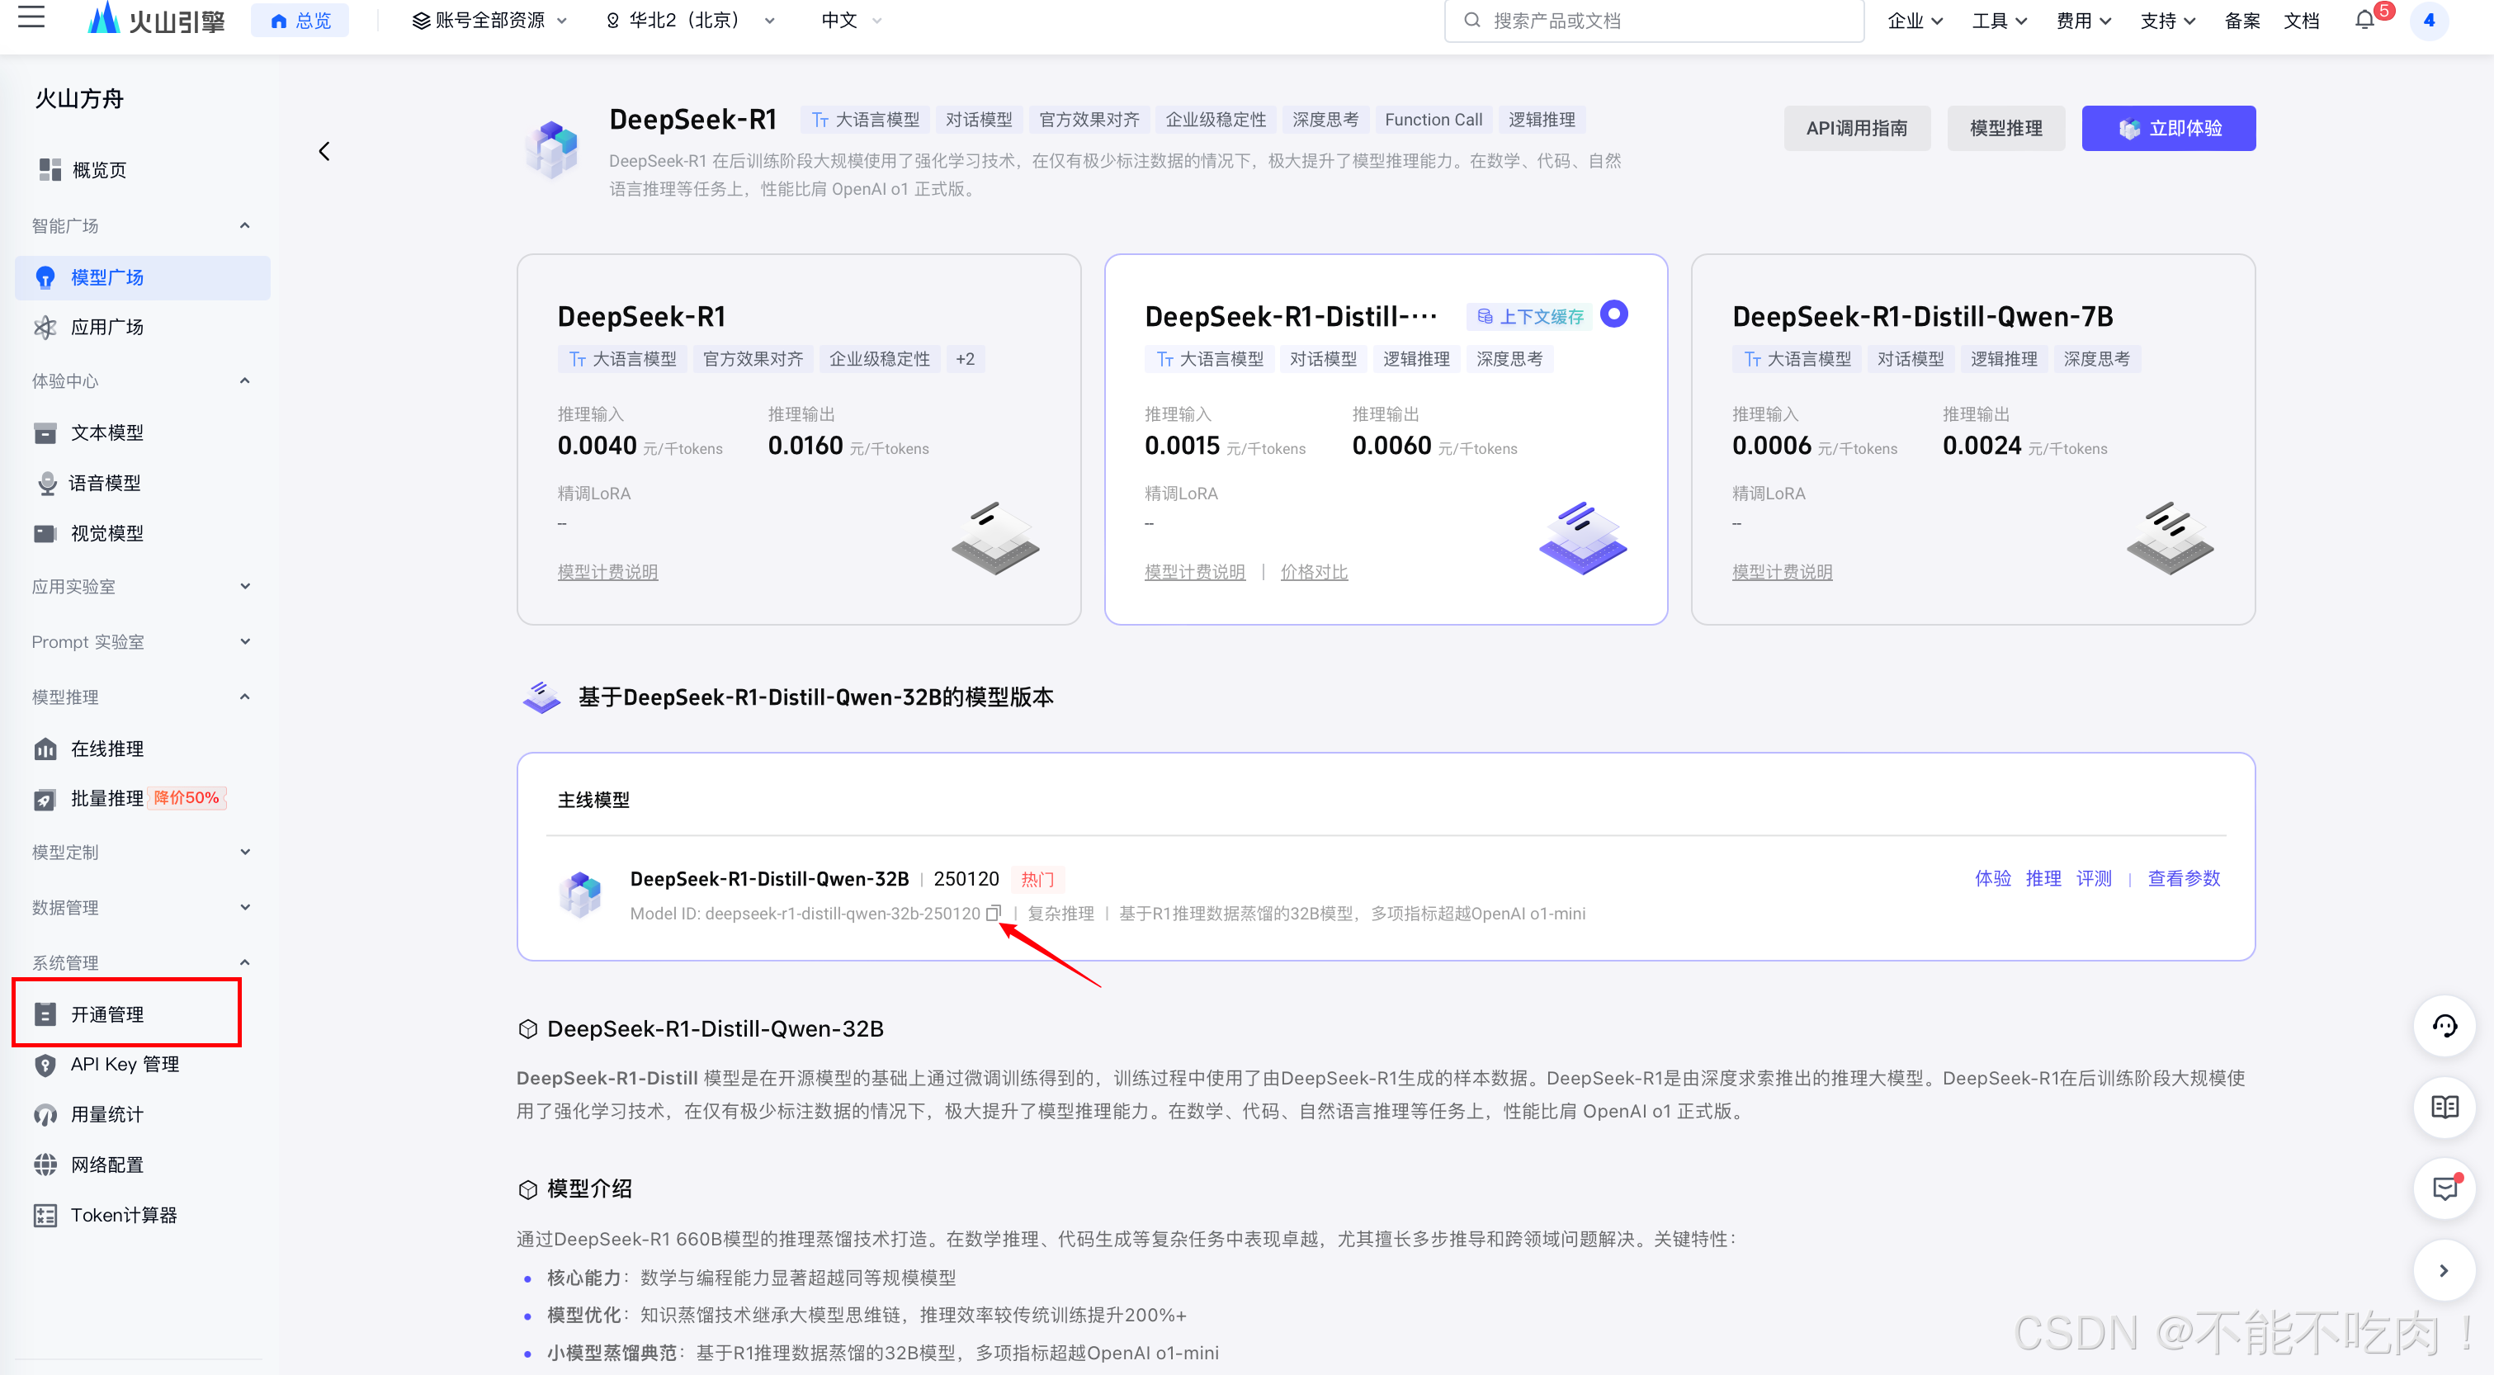Copy the Model ID with copy icon
2494x1375 pixels.
992,913
